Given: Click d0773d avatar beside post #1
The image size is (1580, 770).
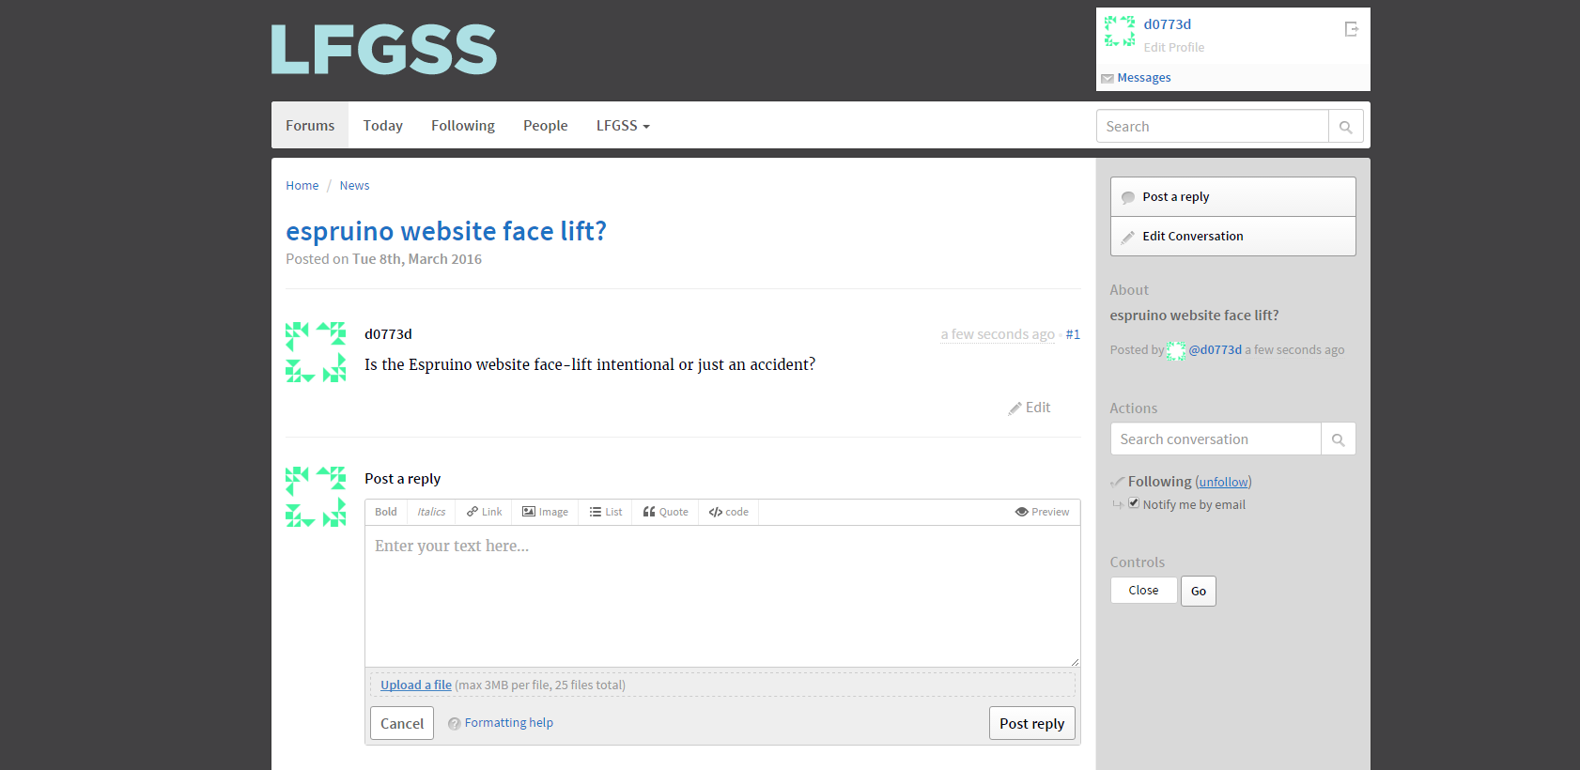Looking at the screenshot, I should coord(316,352).
